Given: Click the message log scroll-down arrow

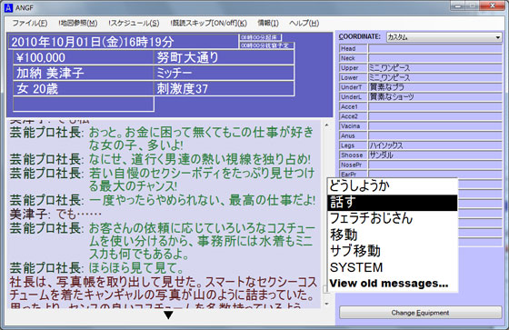Looking at the screenshot, I should [x=326, y=305].
